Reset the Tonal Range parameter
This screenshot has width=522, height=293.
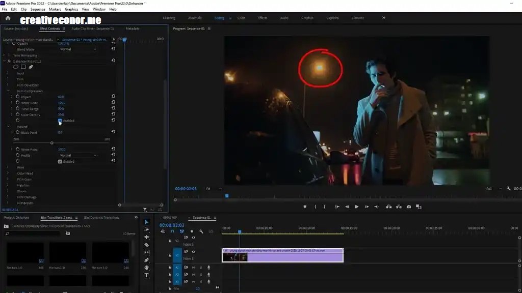(x=113, y=108)
